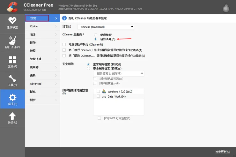The height and width of the screenshot is (157, 236).
Task: Check the Windows 7 (C:) (SSD) drive checkbox
Action: click(x=98, y=91)
